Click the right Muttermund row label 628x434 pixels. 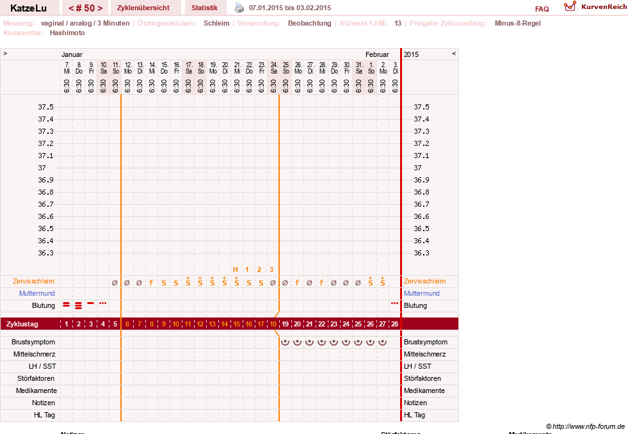[x=422, y=293]
